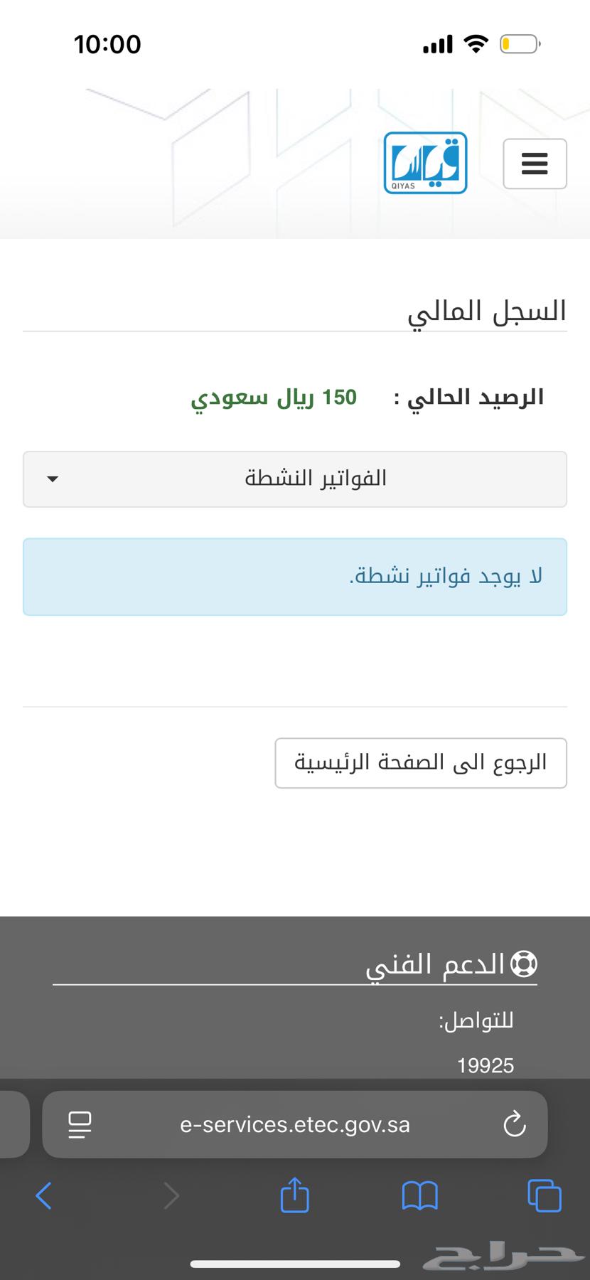Tap the forward navigation arrow
Image resolution: width=590 pixels, height=1280 pixels.
click(x=171, y=1195)
